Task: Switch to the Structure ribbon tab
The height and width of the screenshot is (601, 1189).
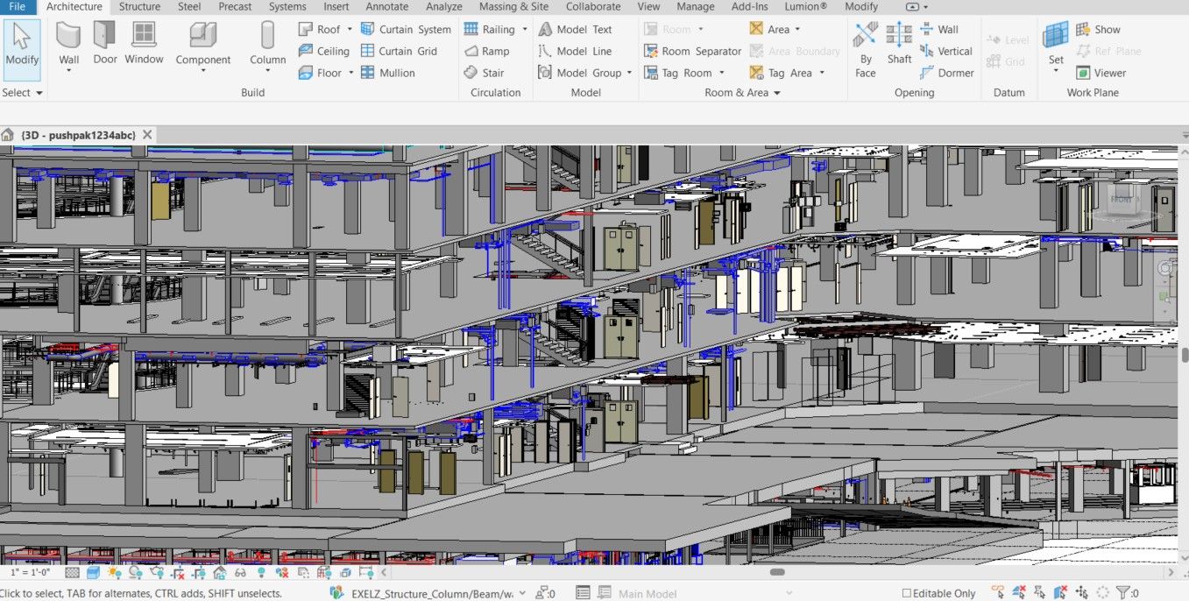Action: point(139,7)
